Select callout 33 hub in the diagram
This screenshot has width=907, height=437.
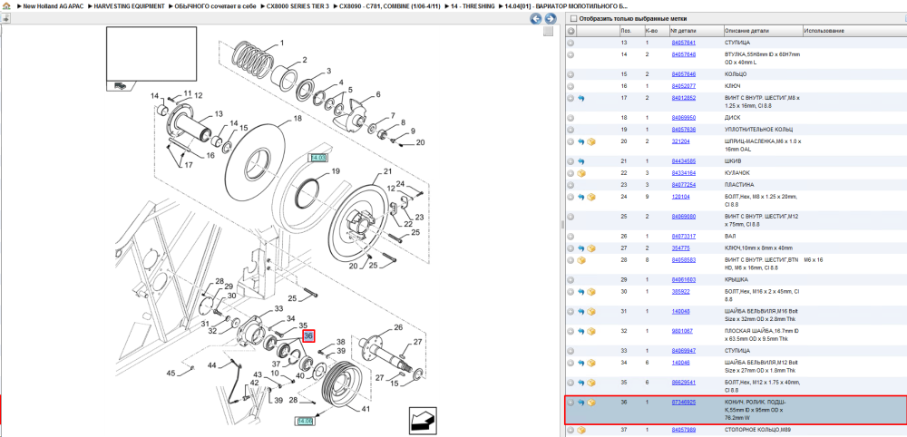click(278, 308)
